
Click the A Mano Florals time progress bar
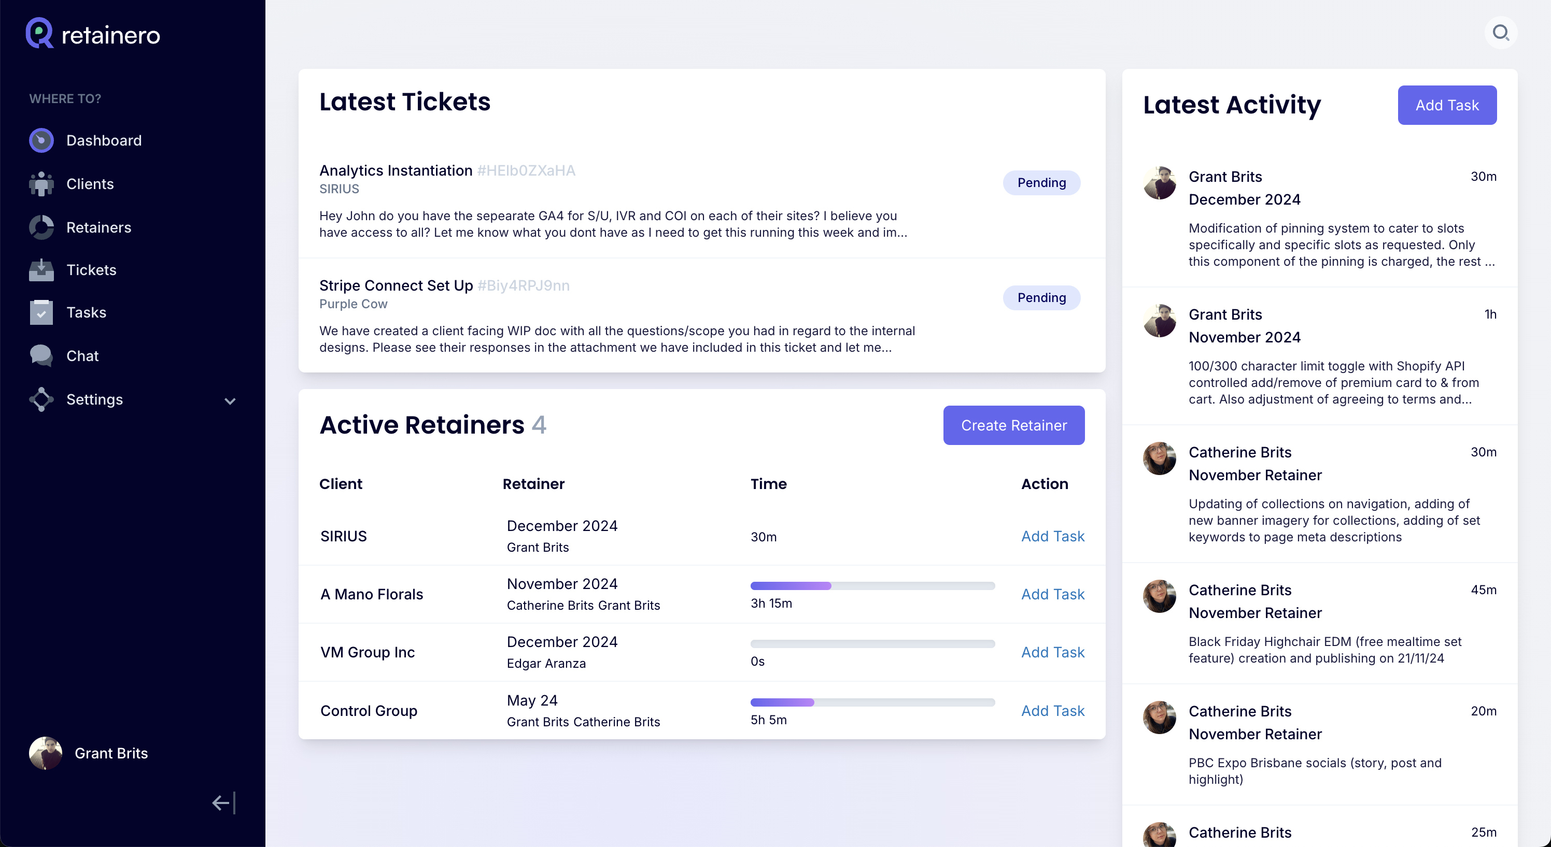coord(872,586)
